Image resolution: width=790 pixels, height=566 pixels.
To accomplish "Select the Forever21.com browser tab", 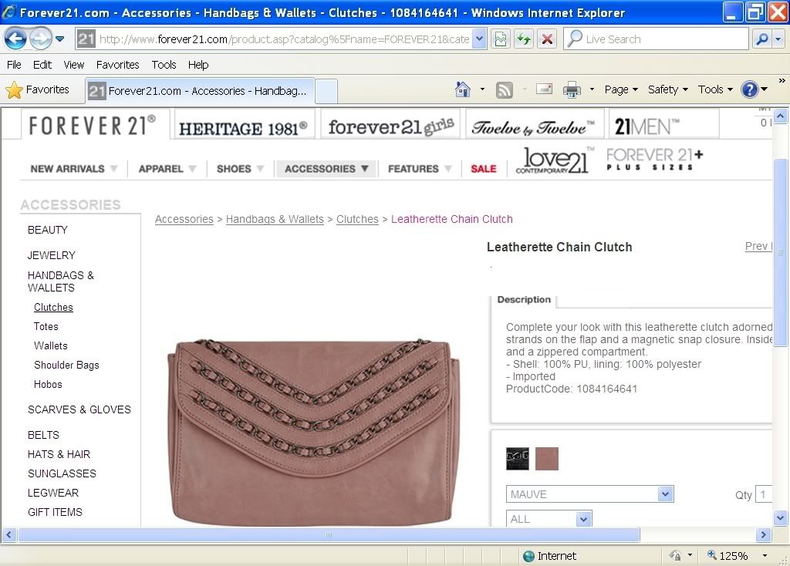I will pyautogui.click(x=201, y=90).
